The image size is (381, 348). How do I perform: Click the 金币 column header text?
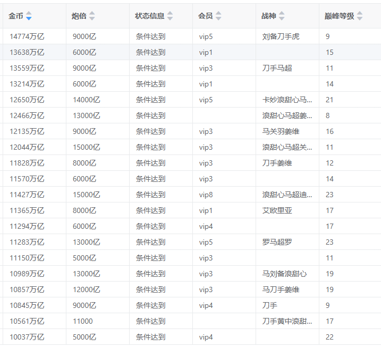click(x=16, y=16)
